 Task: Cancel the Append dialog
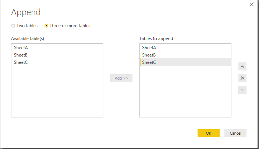click(235, 133)
